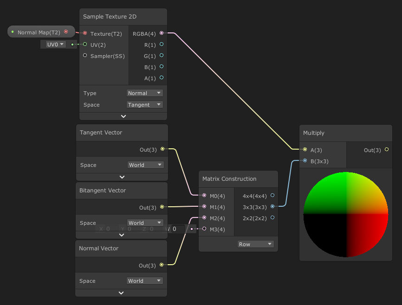Click Multiply Out(3) output port
Image resolution: width=402 pixels, height=305 pixels.
point(387,149)
